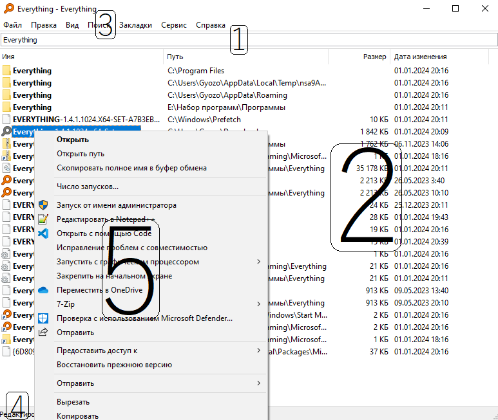
Task: Click the folder icon of Everything in AppData\Roaming
Action: 6,95
